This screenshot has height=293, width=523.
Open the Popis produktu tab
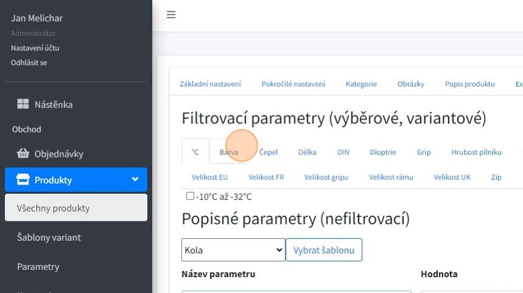(x=469, y=84)
